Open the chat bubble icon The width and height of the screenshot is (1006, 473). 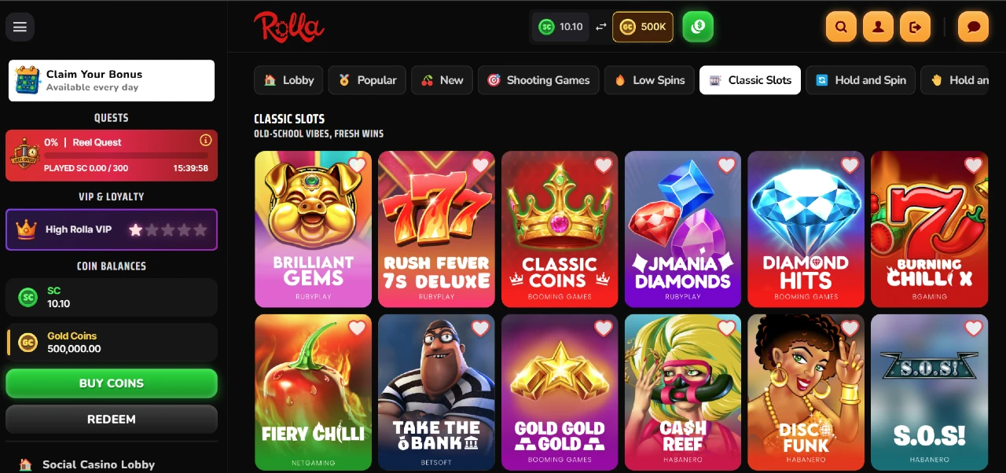click(974, 27)
